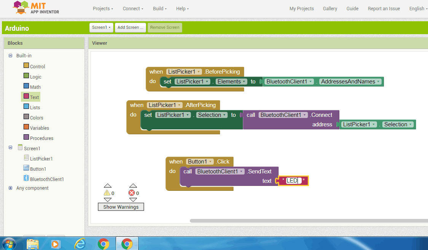Click the ListPicker1 component icon

click(x=26, y=157)
